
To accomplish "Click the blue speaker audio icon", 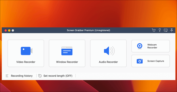I will pyautogui.click(x=109, y=51).
